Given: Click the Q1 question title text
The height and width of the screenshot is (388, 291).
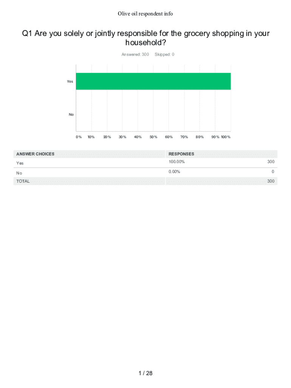Looking at the screenshot, I should click(145, 38).
